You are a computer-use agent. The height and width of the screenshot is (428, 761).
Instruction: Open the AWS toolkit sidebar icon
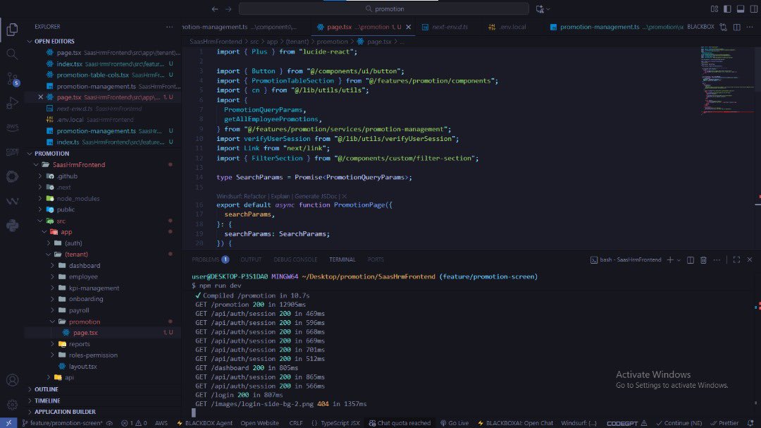(12, 128)
